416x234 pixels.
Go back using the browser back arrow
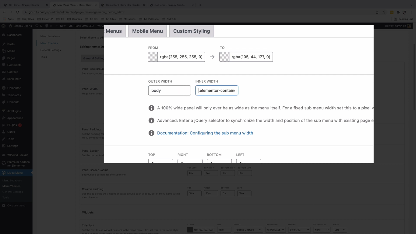point(4,12)
